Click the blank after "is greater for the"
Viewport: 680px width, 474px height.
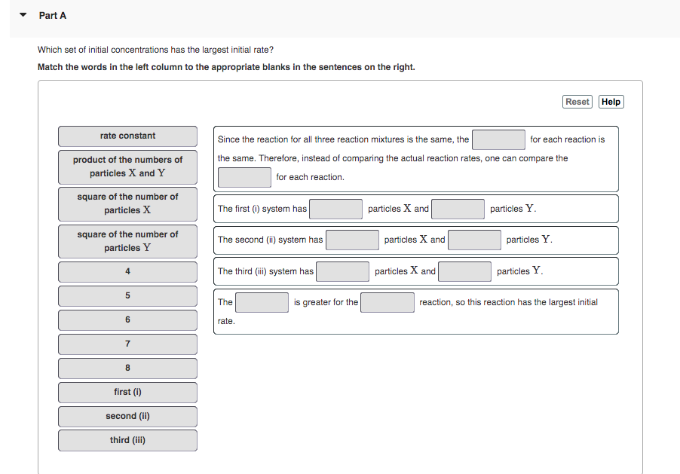(x=387, y=302)
